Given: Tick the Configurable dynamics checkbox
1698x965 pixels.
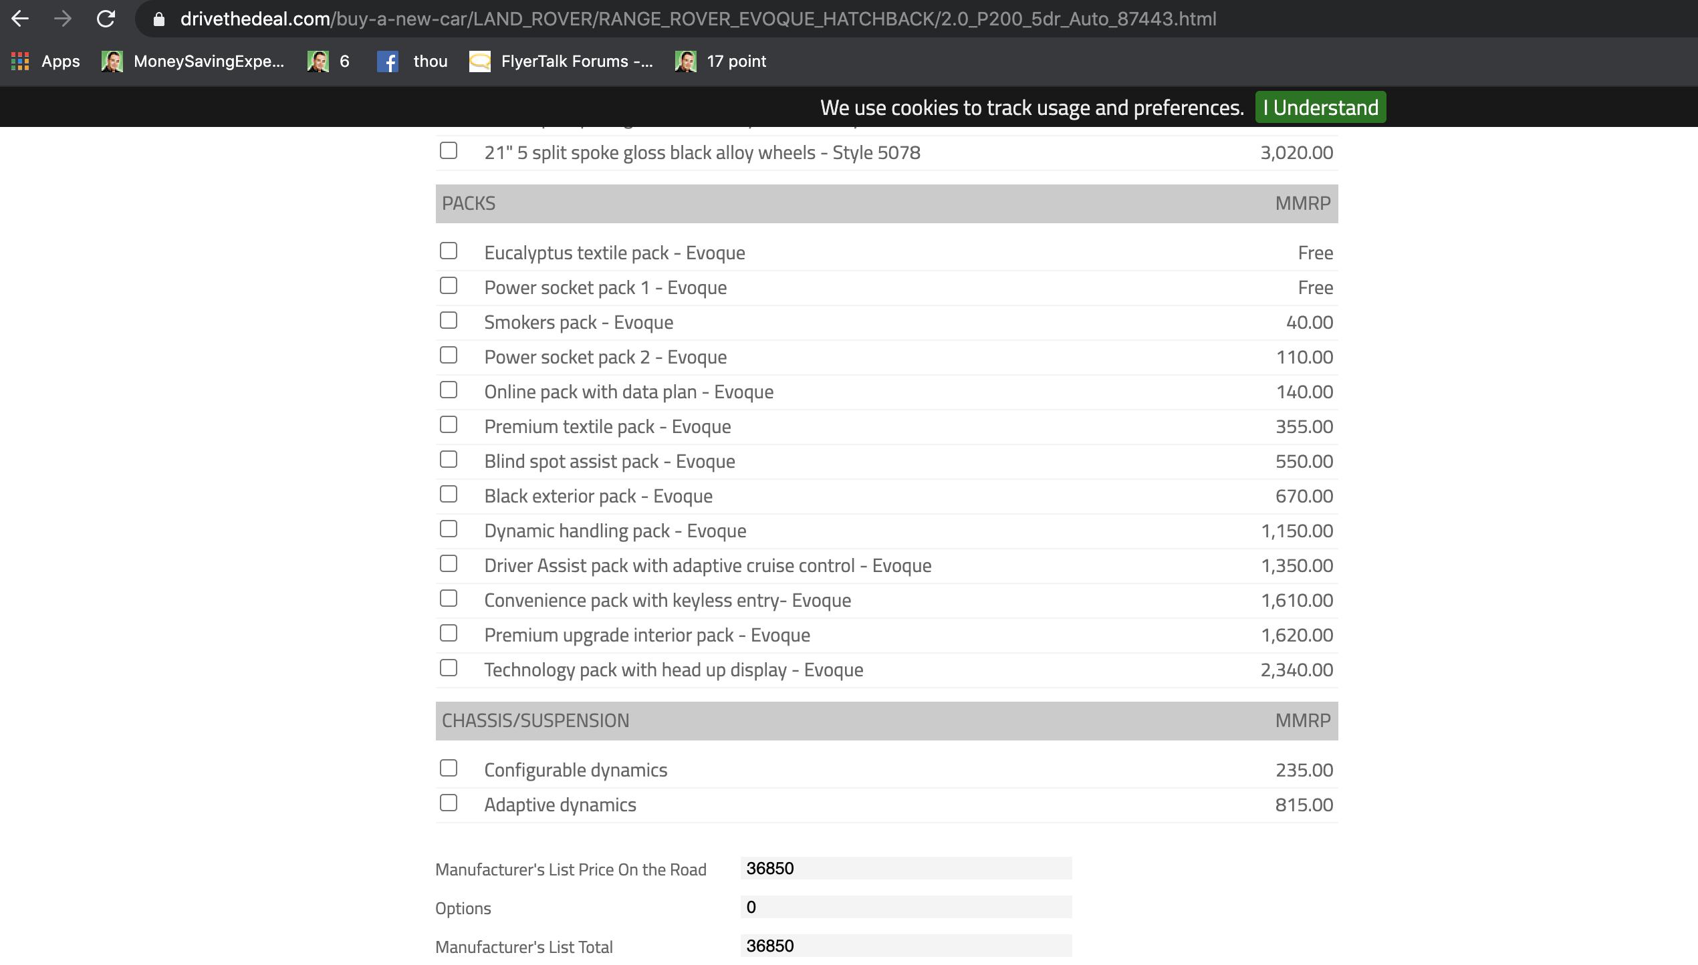Looking at the screenshot, I should point(449,768).
